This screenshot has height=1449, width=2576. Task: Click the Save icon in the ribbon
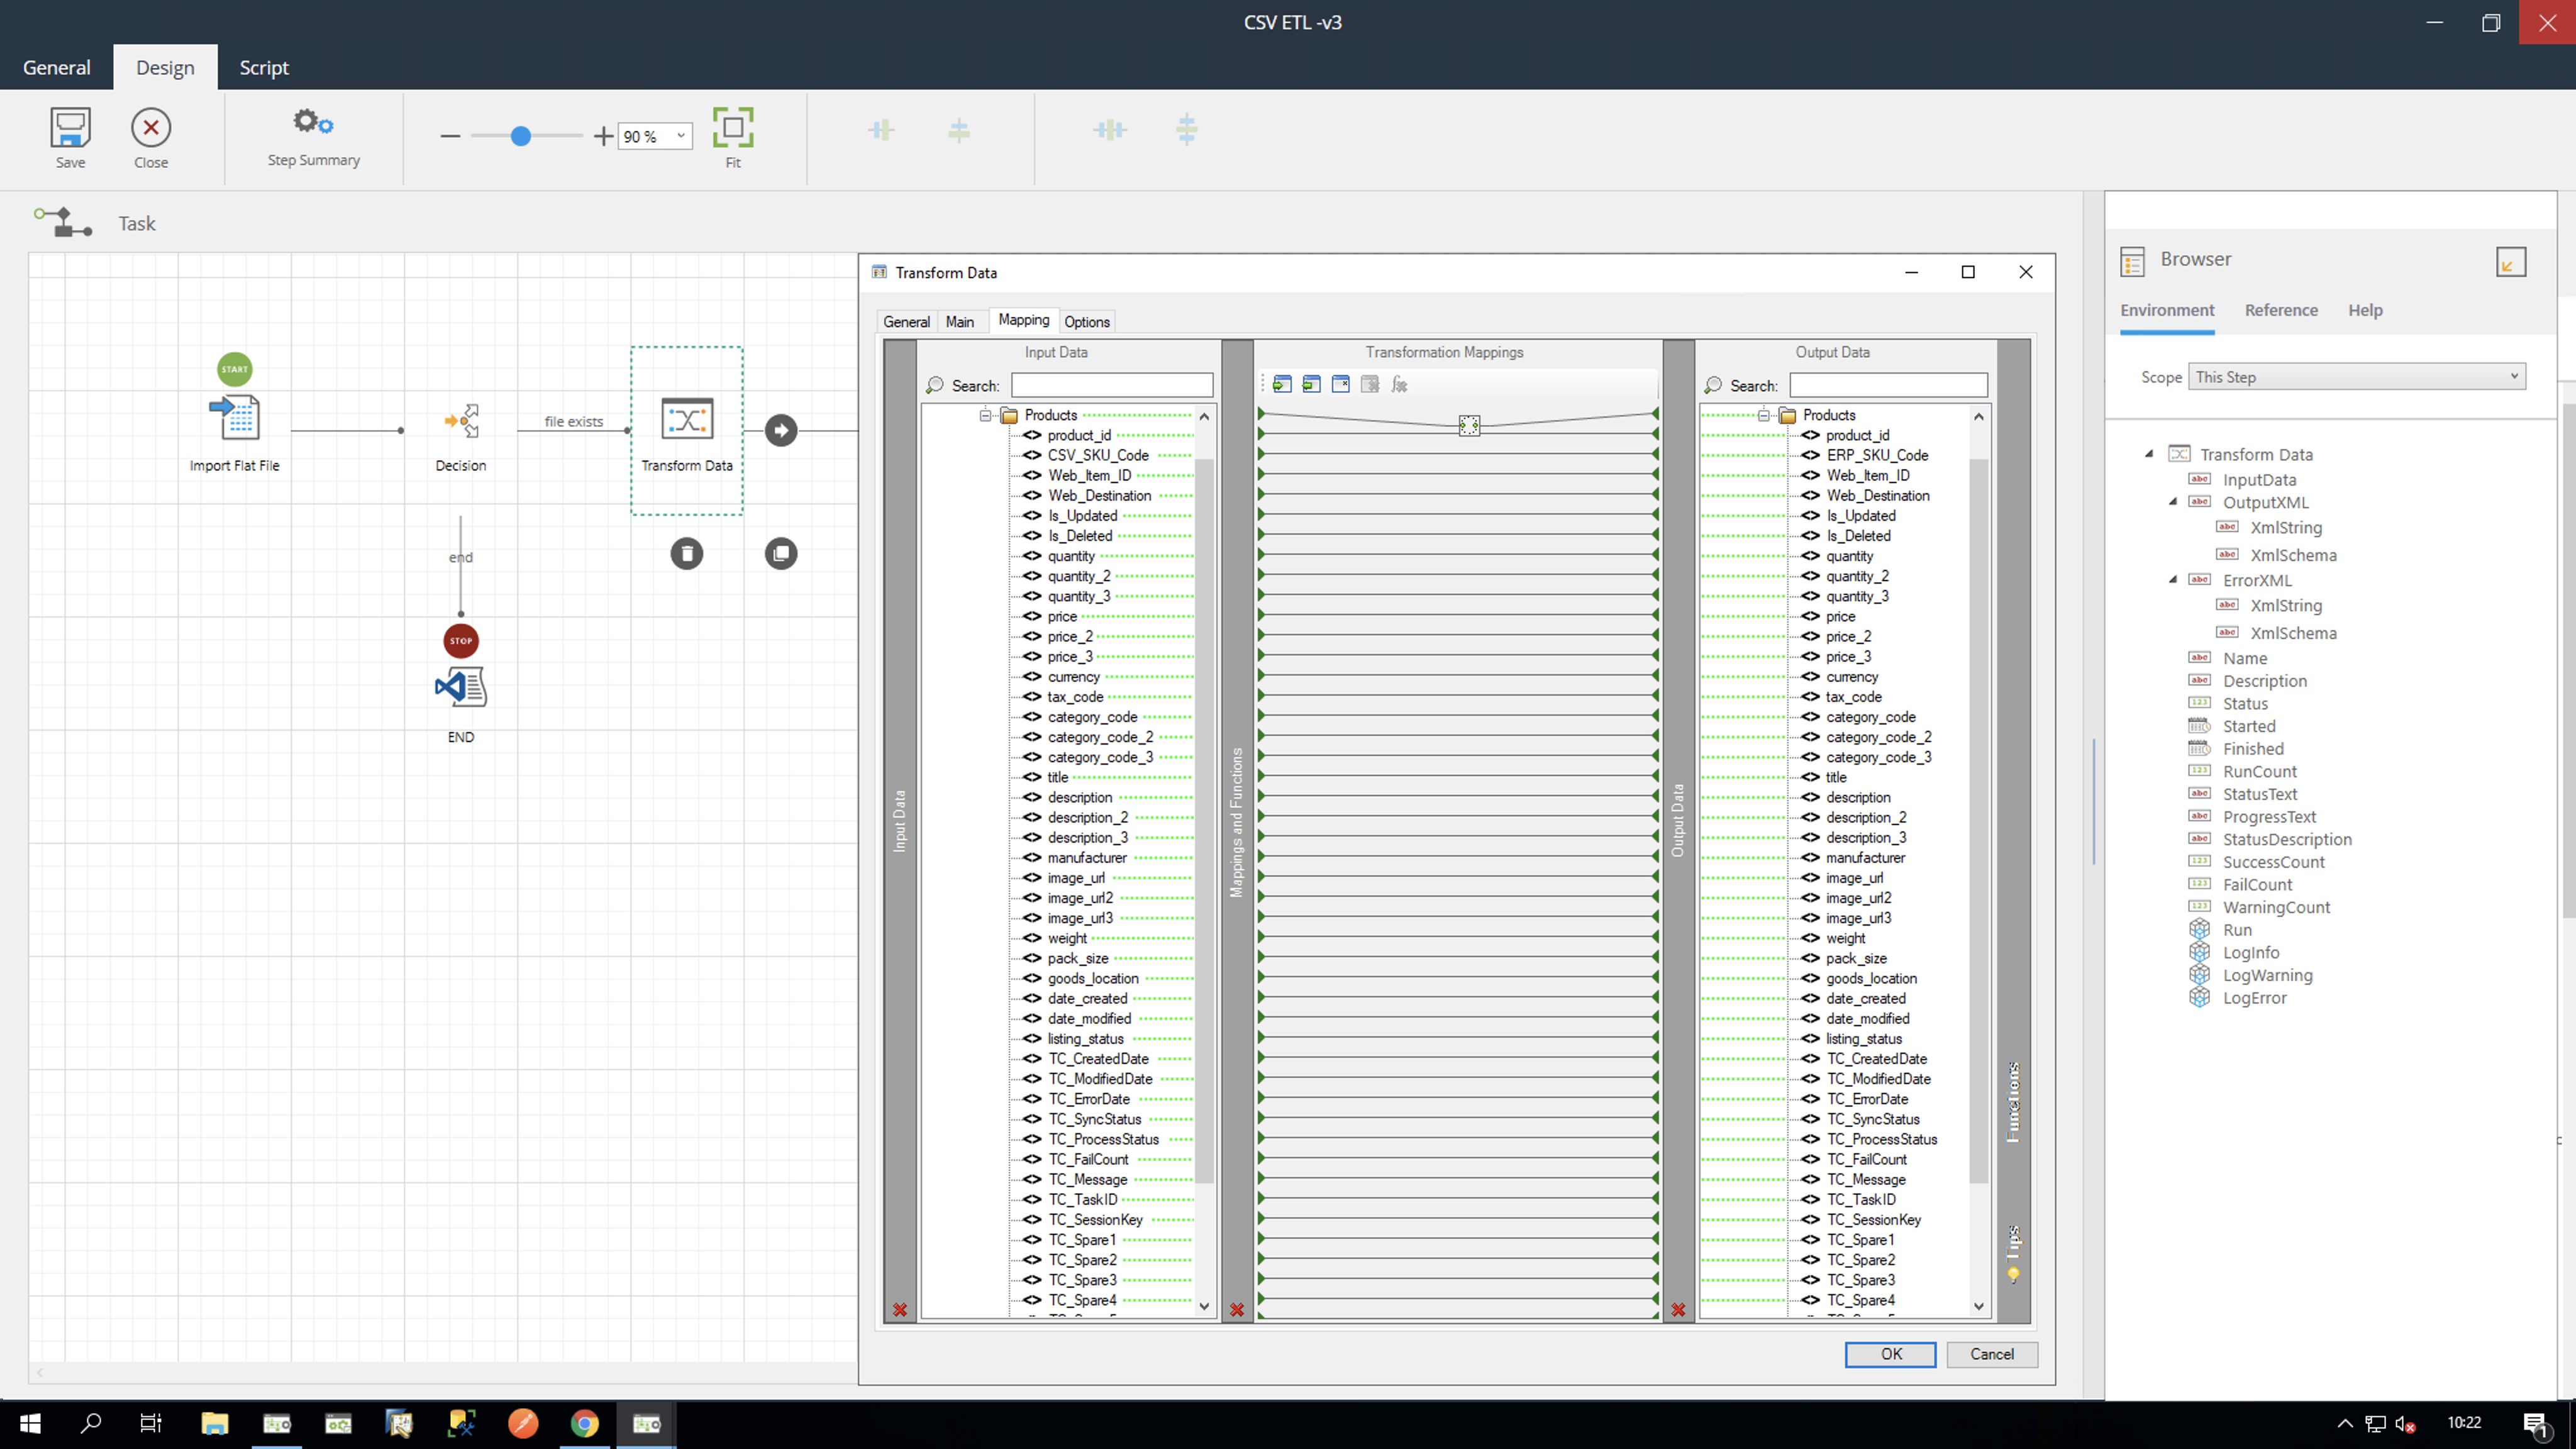coord(70,128)
